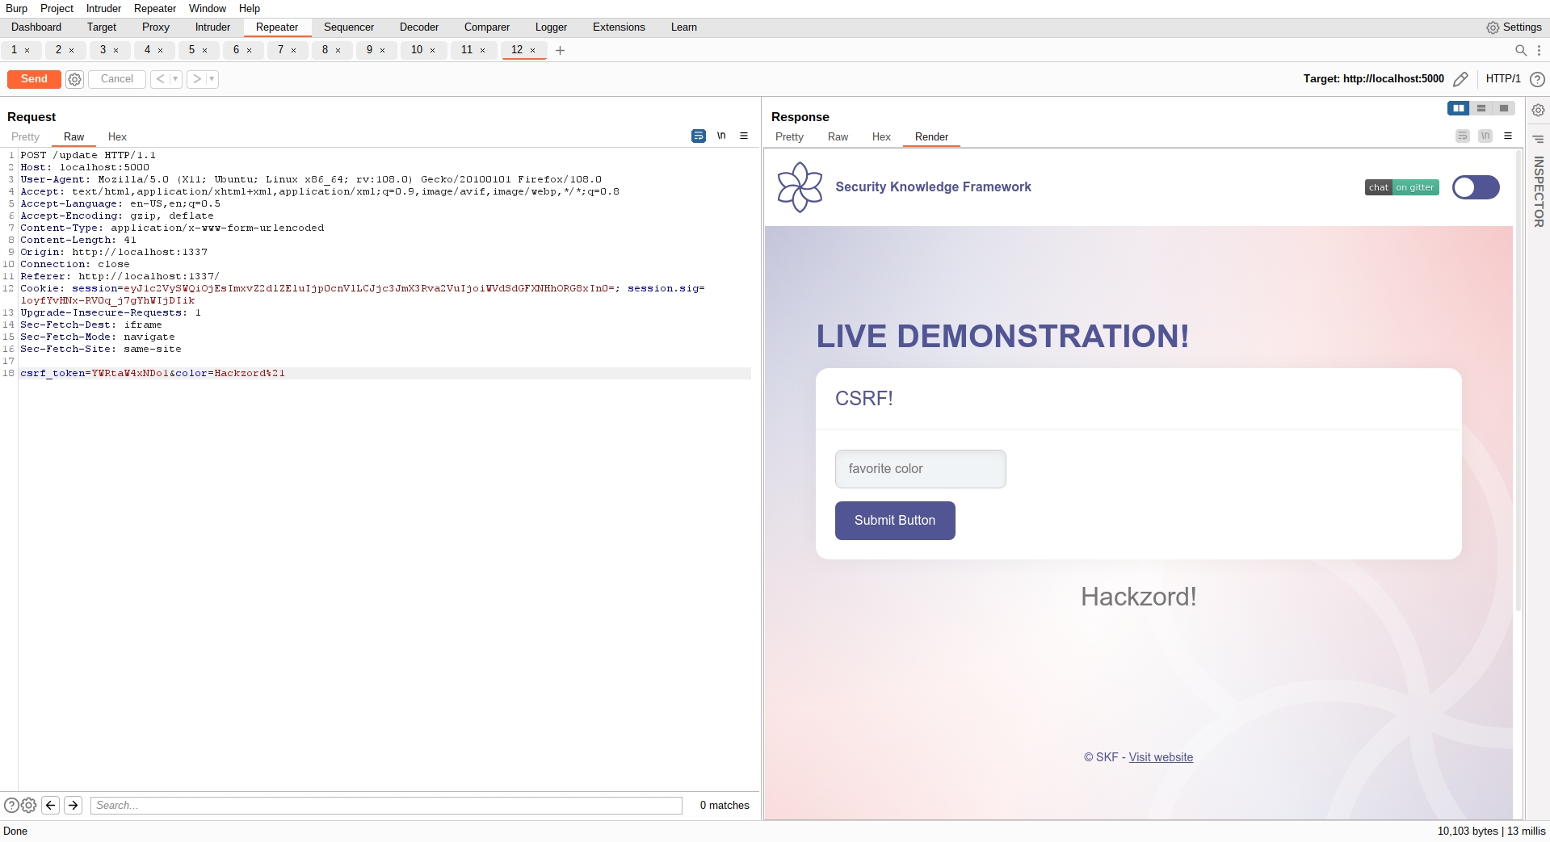Switch to the Intruder tool tab
The image size is (1550, 842).
[212, 27]
